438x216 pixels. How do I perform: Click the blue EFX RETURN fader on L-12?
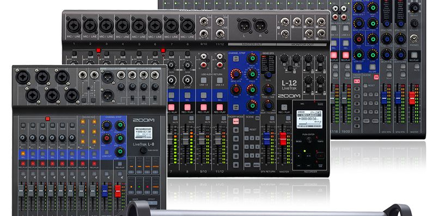click(267, 138)
